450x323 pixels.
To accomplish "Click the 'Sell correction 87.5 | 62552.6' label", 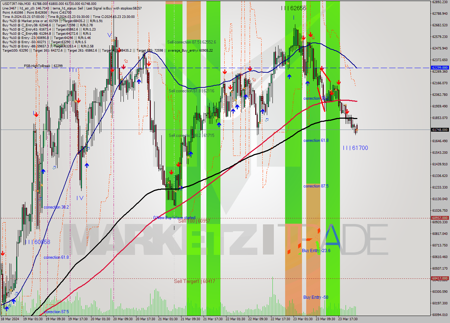I will coord(192,42).
